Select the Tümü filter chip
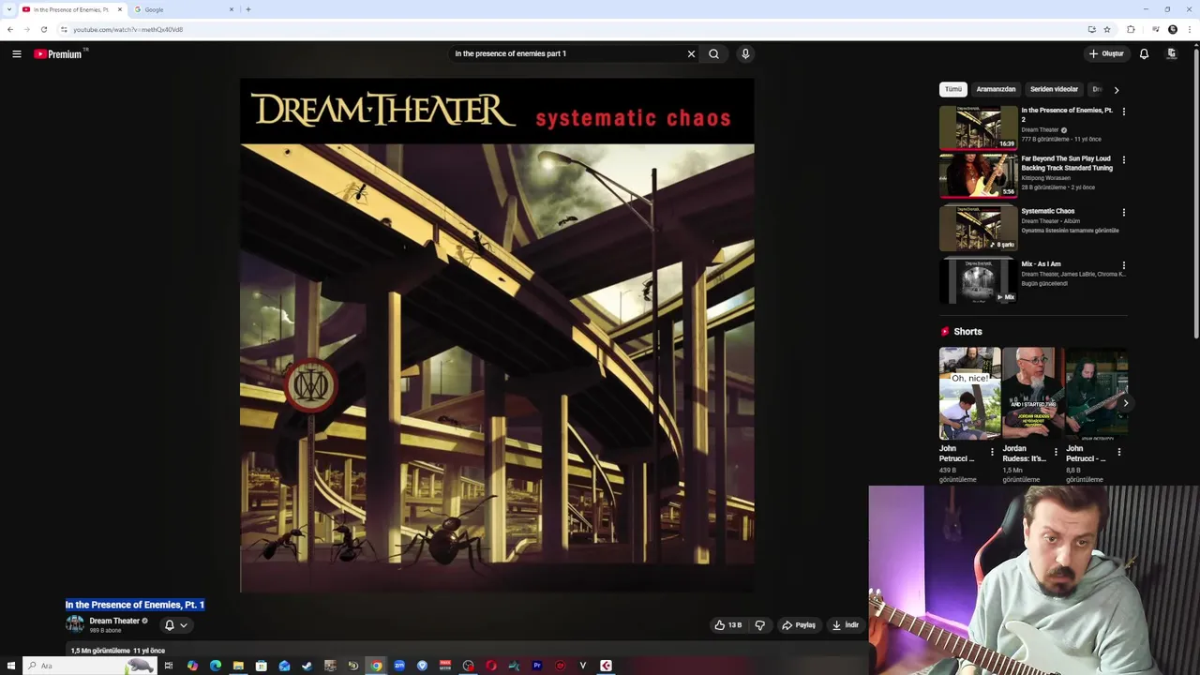The height and width of the screenshot is (675, 1200). [953, 89]
